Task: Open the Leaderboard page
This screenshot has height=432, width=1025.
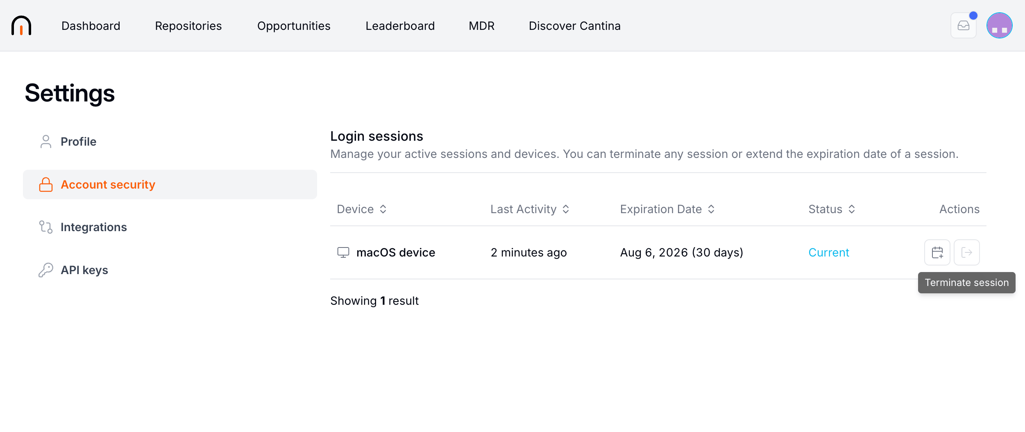Action: click(400, 26)
